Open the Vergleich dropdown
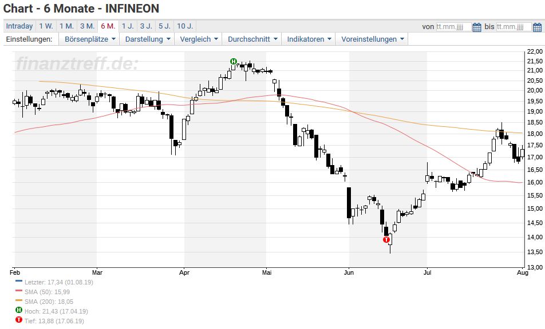545x329 pixels. pos(199,39)
